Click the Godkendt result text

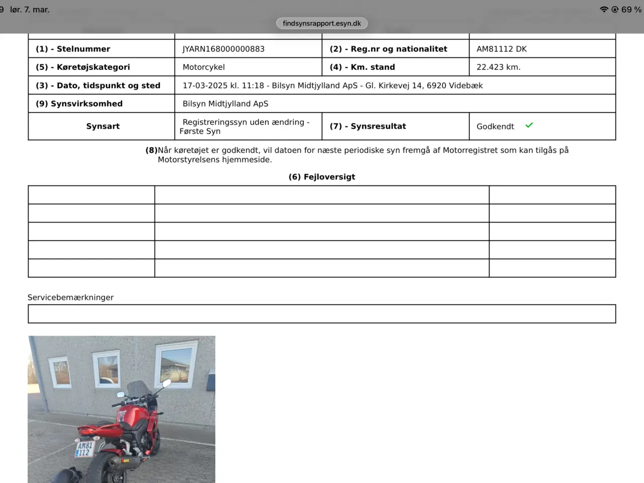[495, 126]
